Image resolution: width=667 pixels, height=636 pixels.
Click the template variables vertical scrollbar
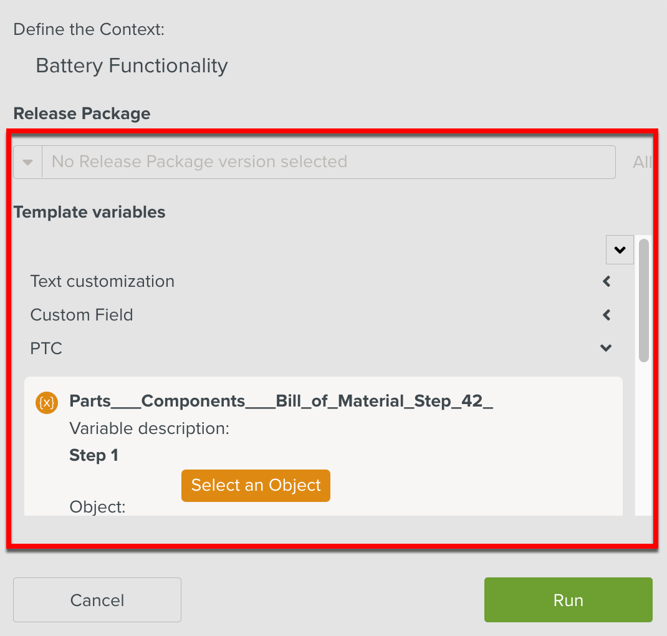(644, 299)
